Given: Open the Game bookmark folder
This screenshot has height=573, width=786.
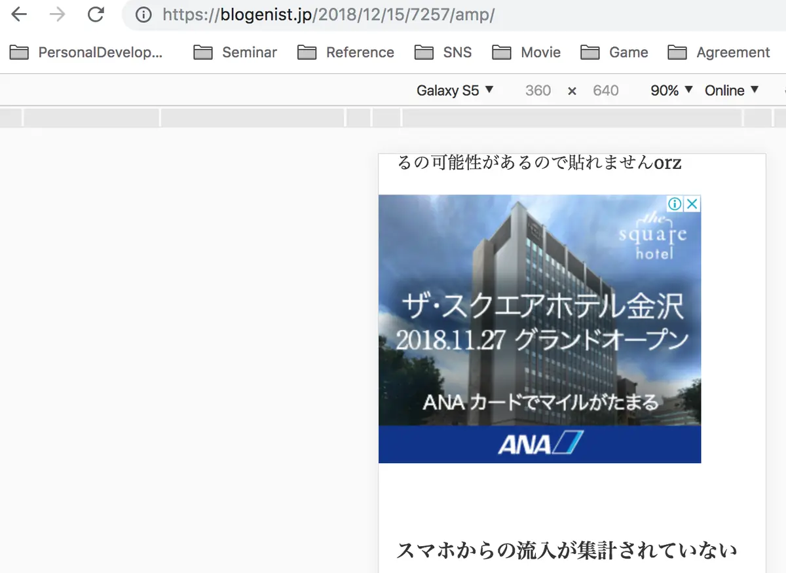Looking at the screenshot, I should pos(614,52).
